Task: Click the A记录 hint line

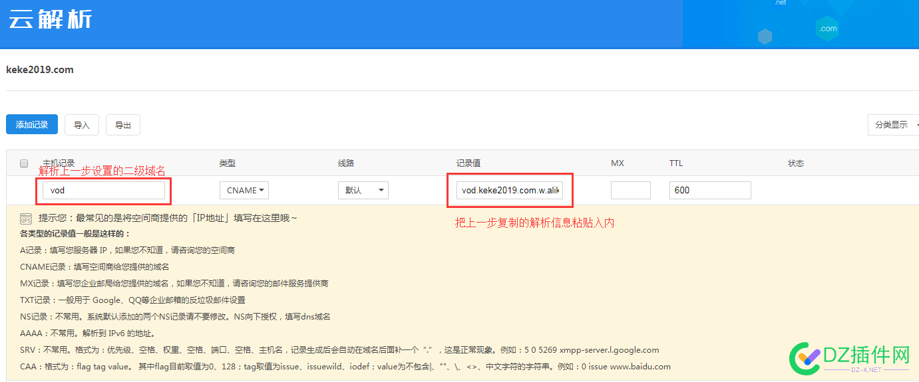Action: point(127,250)
